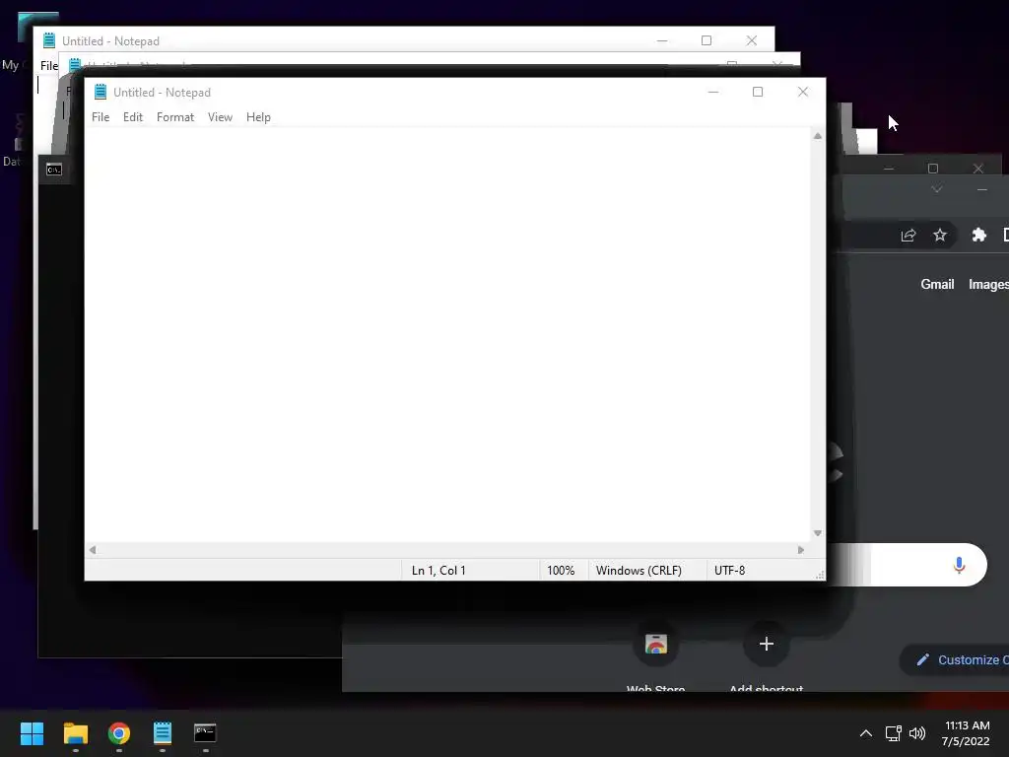This screenshot has height=757, width=1009.
Task: Open Format menu in front Notepad
Action: point(175,117)
